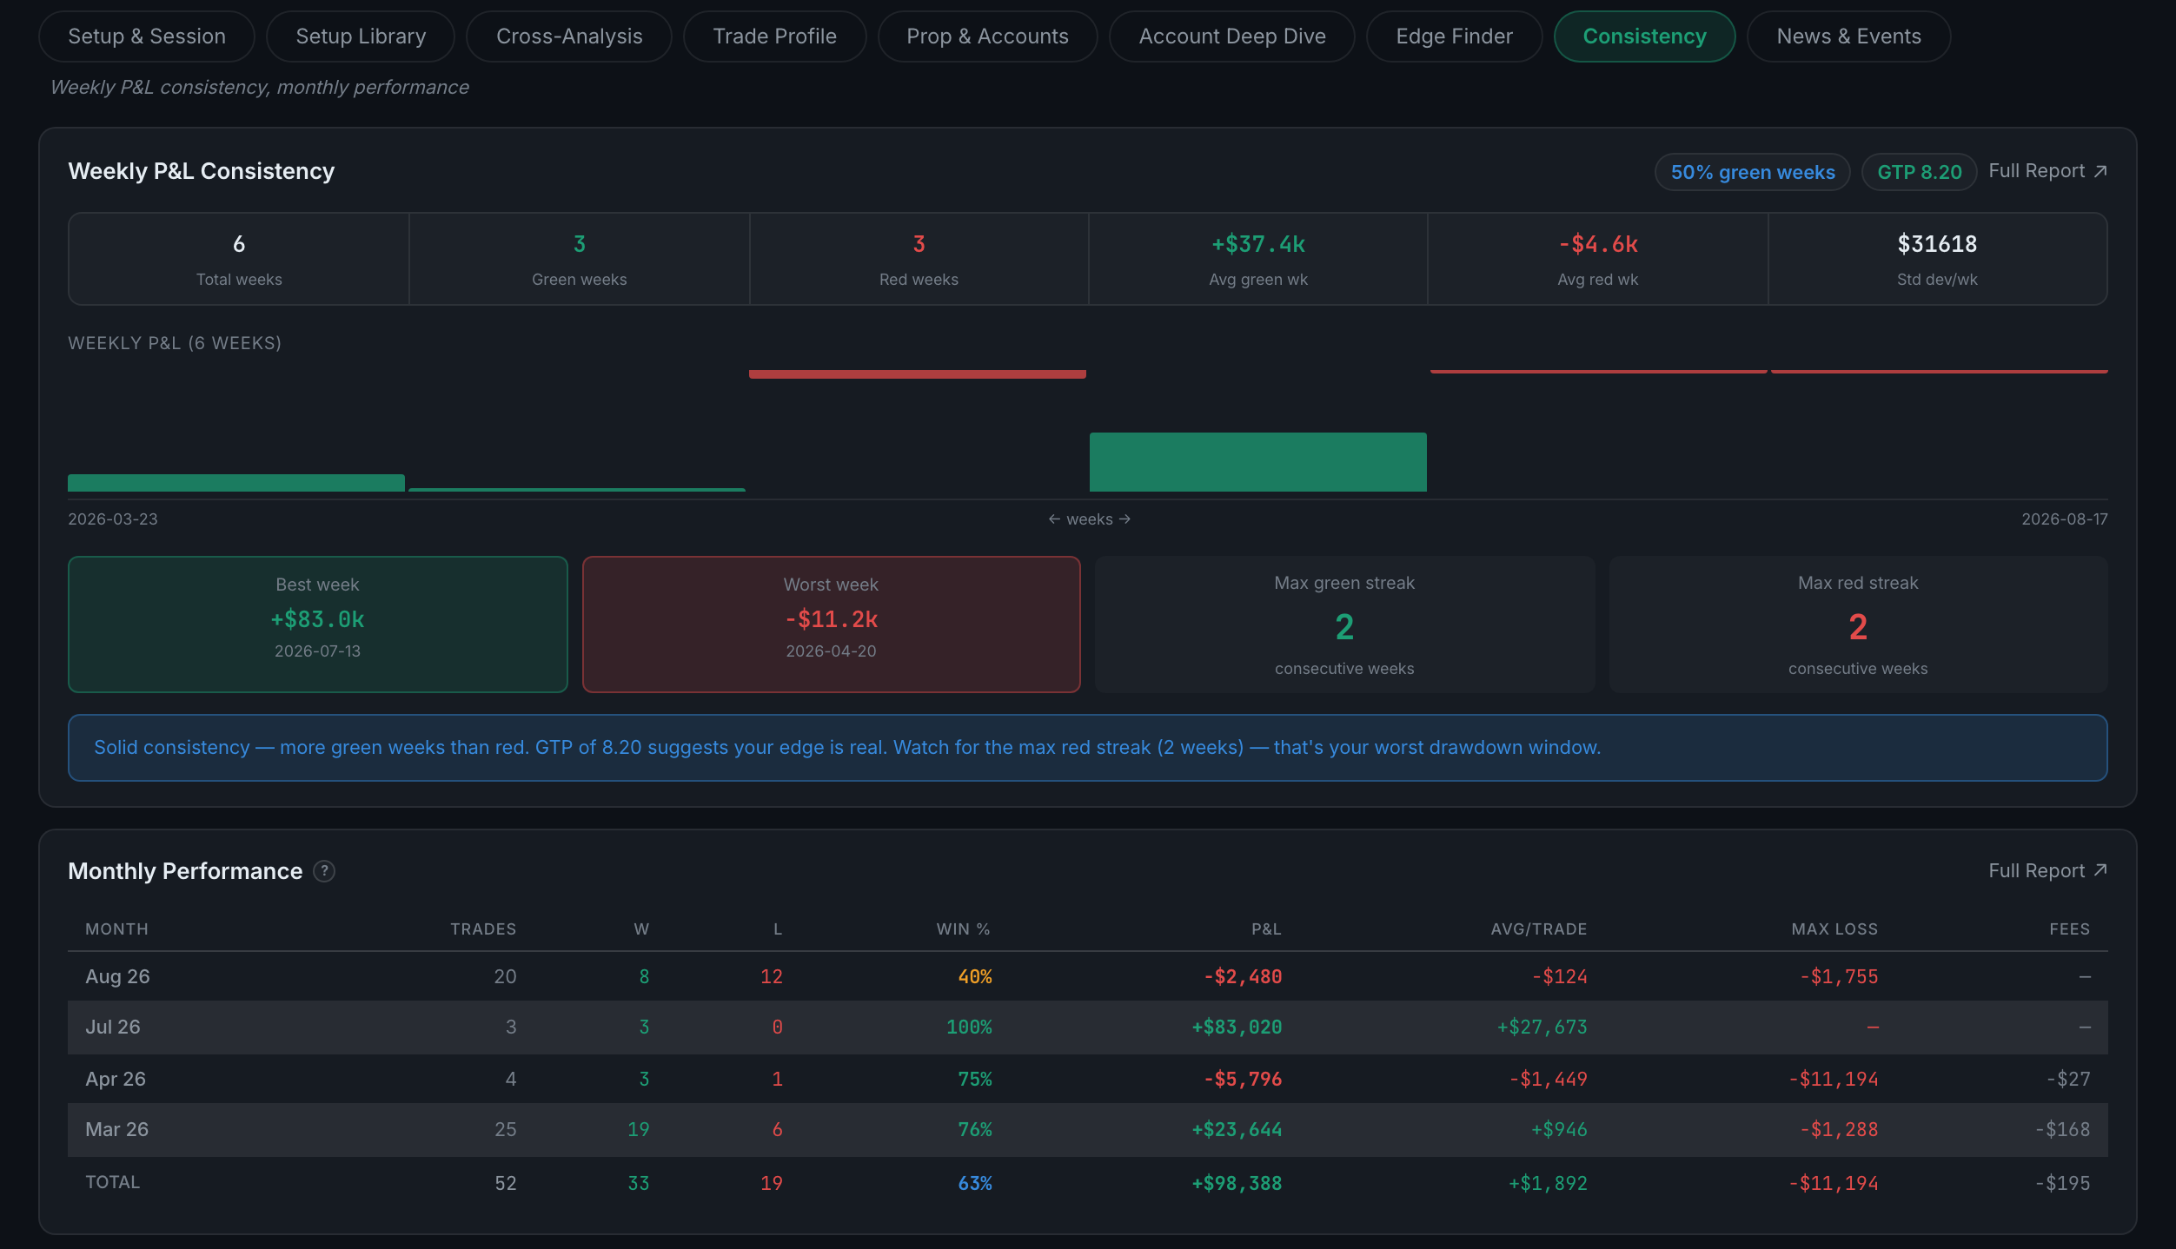Select the News & Events tab
The height and width of the screenshot is (1249, 2176).
(x=1848, y=36)
